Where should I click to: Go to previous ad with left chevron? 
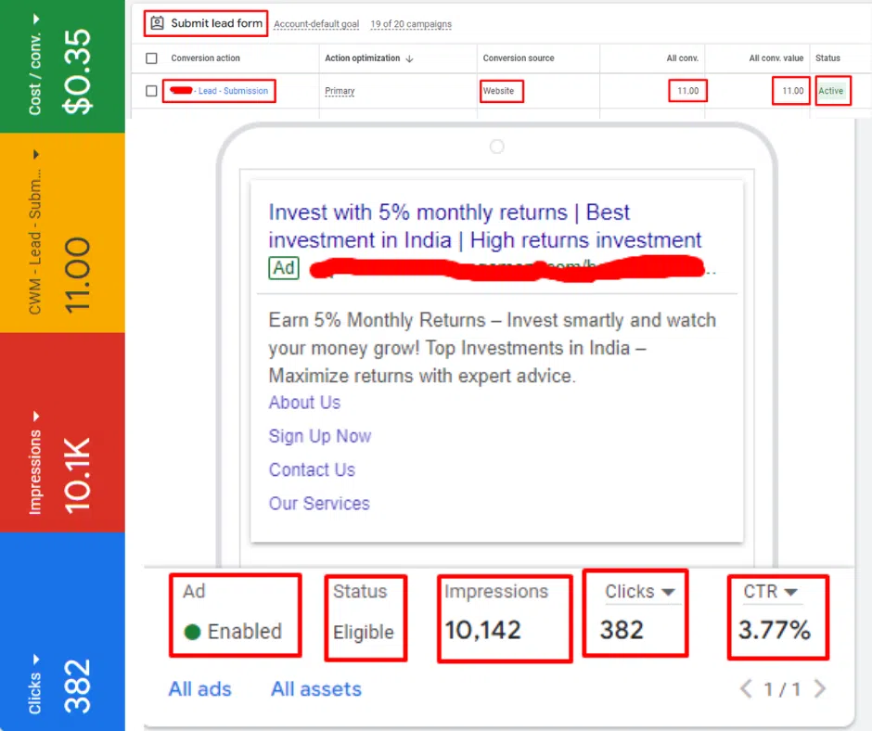click(x=745, y=689)
